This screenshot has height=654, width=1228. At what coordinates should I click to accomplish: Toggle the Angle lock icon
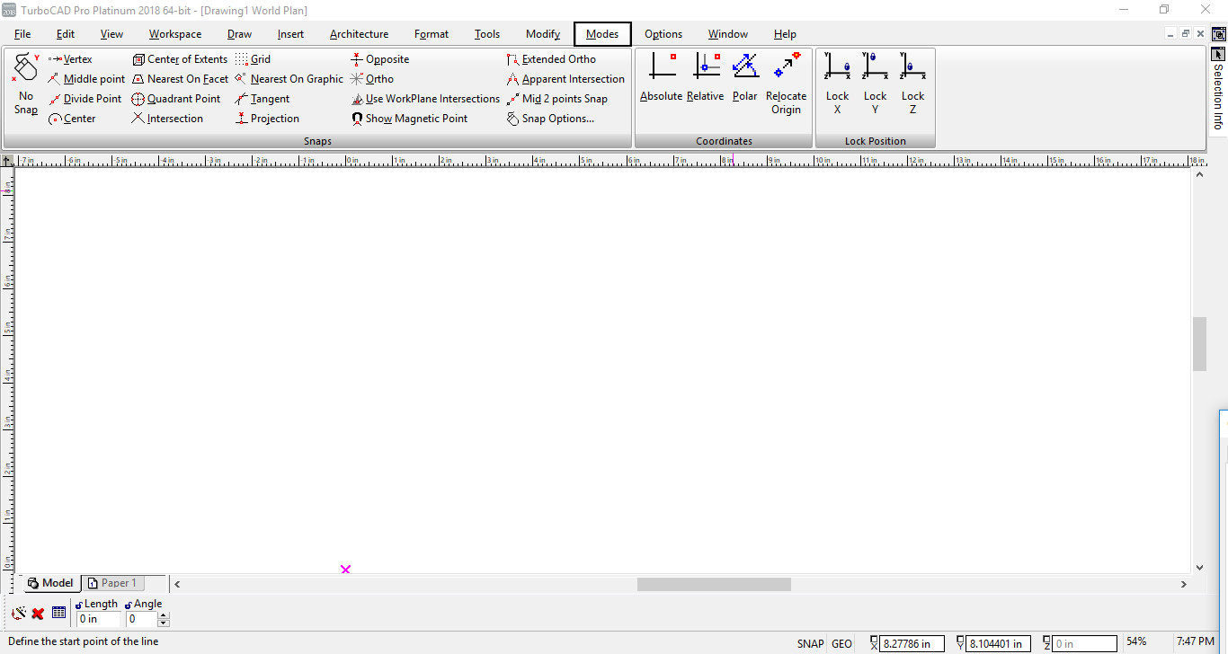pos(129,605)
